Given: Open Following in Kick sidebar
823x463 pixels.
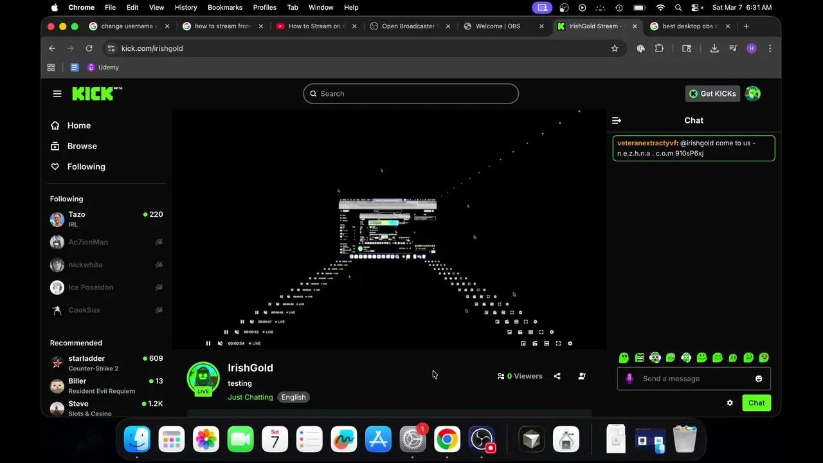Looking at the screenshot, I should [x=78, y=167].
